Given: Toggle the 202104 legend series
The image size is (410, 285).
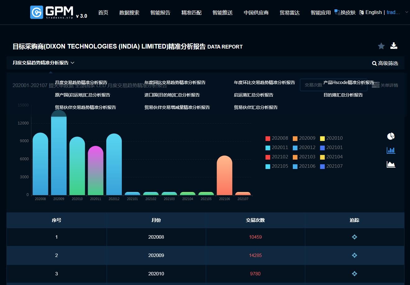Looking at the screenshot, I should coord(331,157).
